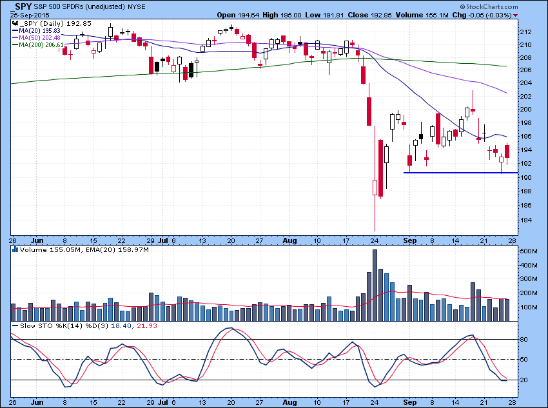Click the 'Slow STO %K(14) %D(3)' legend
The image size is (548, 408).
coord(64,325)
